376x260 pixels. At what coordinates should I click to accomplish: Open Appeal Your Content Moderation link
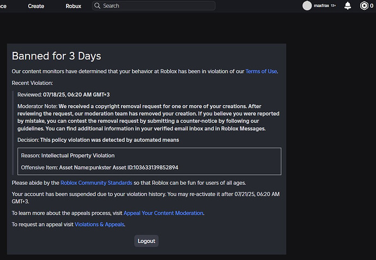(163, 213)
